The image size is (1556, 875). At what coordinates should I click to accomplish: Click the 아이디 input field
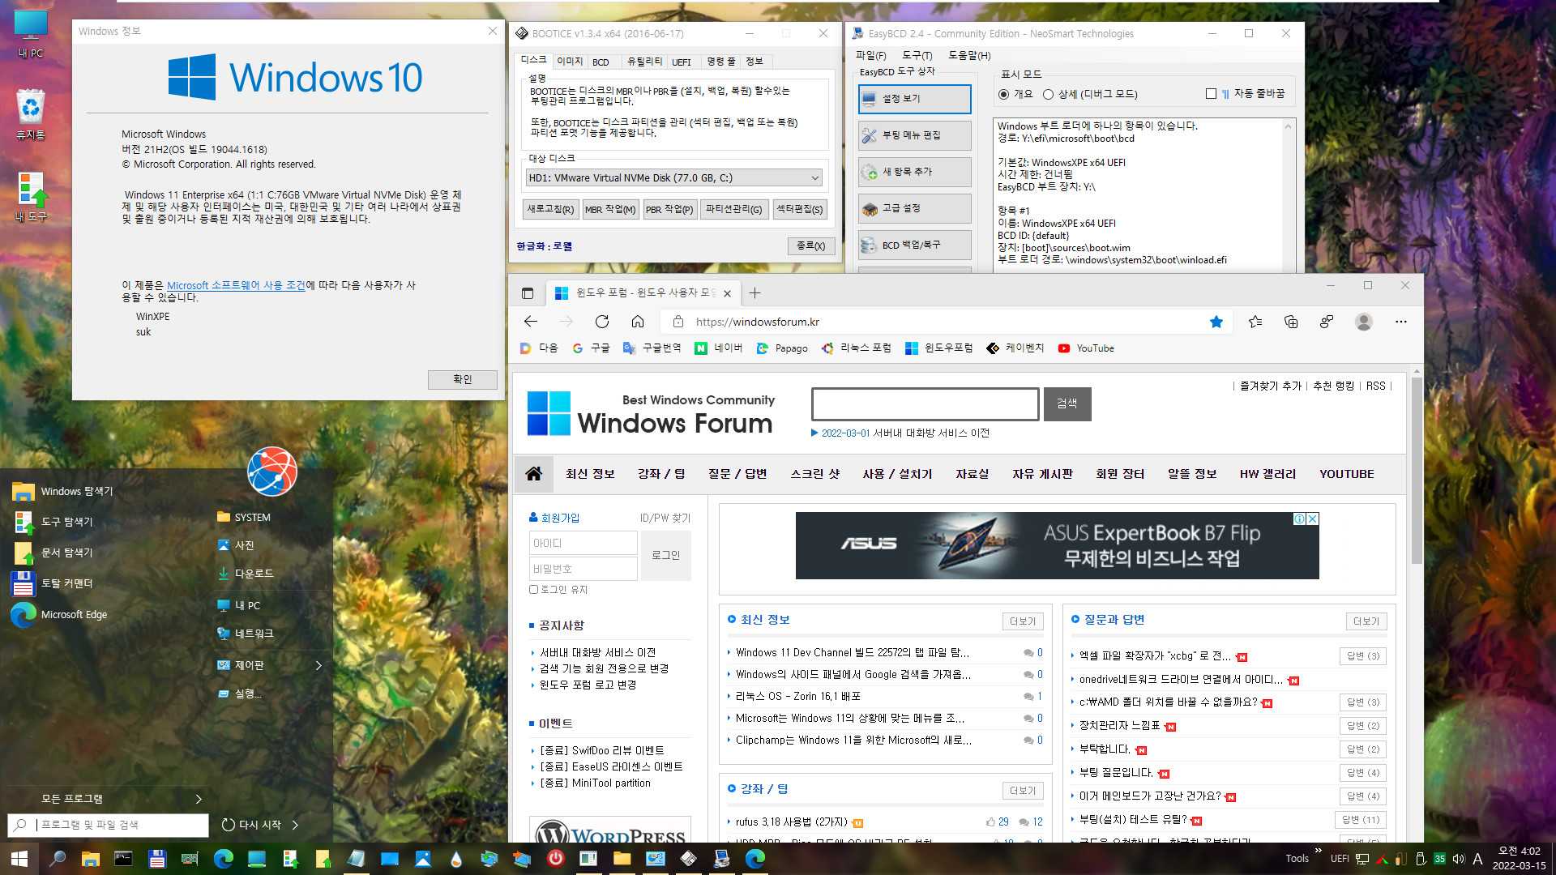(583, 543)
